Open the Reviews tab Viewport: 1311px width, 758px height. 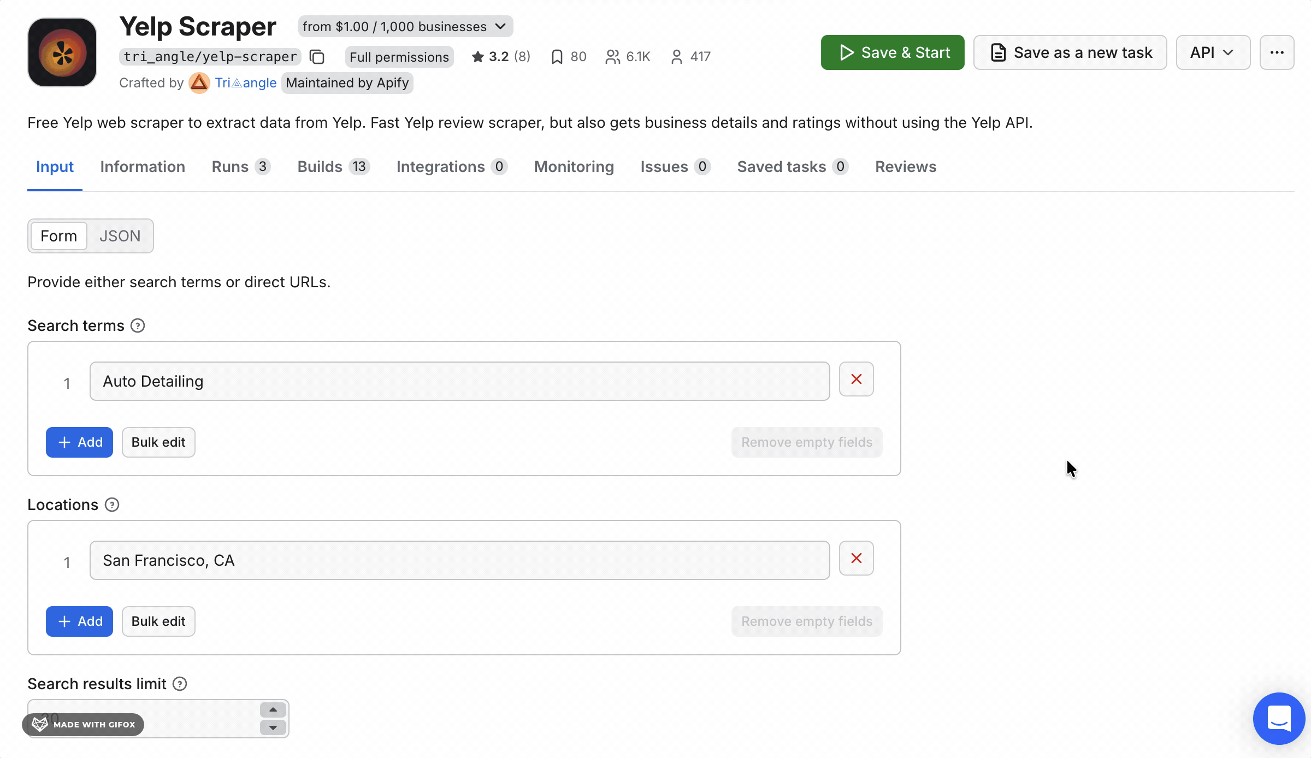click(x=906, y=167)
